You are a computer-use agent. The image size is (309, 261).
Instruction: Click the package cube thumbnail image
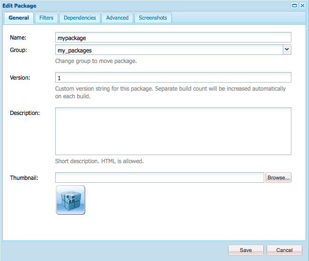[70, 200]
